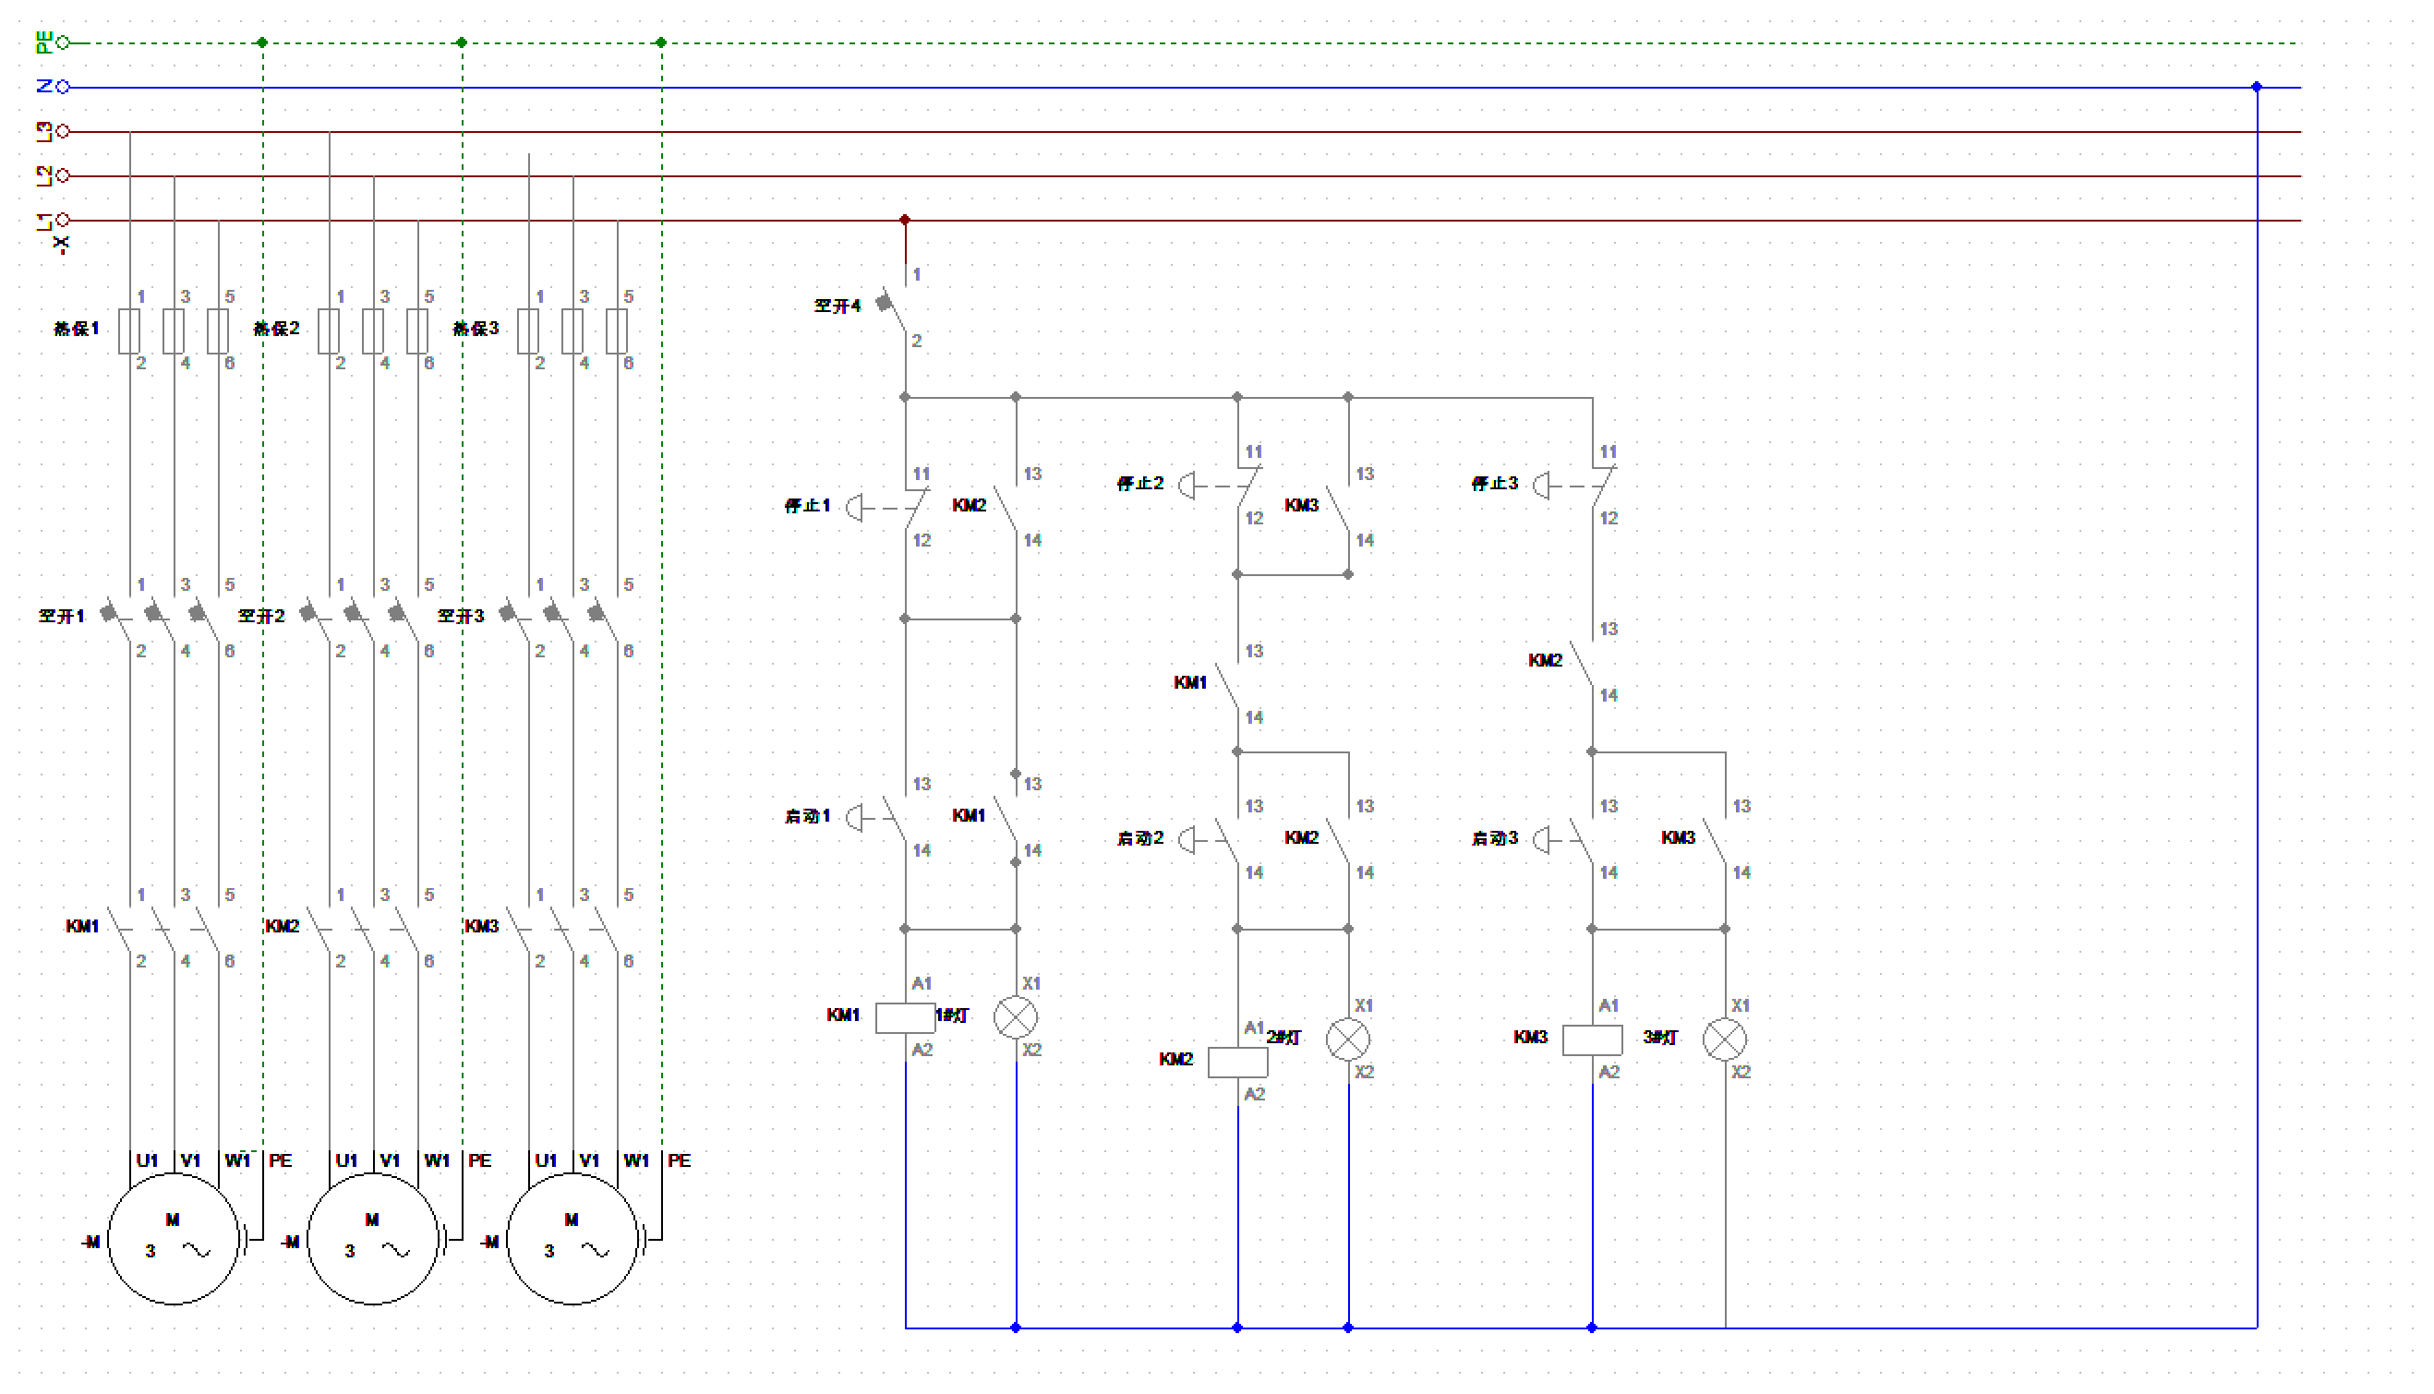Image resolution: width=2434 pixels, height=1394 pixels.
Task: Select the 热保3 thermal relay symbol
Action: [572, 330]
